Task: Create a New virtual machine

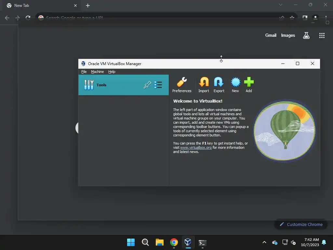Action: pyautogui.click(x=235, y=85)
